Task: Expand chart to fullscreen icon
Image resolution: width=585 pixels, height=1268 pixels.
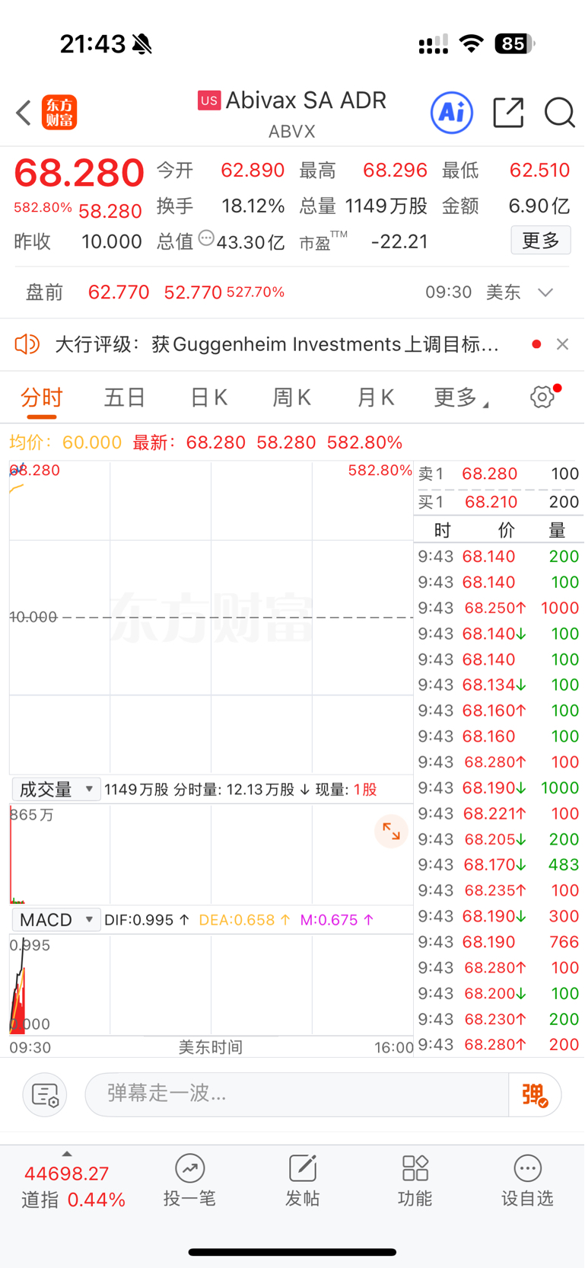Action: tap(391, 831)
